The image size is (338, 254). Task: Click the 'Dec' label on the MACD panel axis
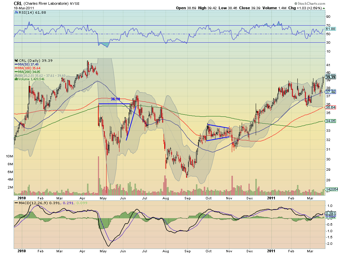pyautogui.click(x=250, y=251)
